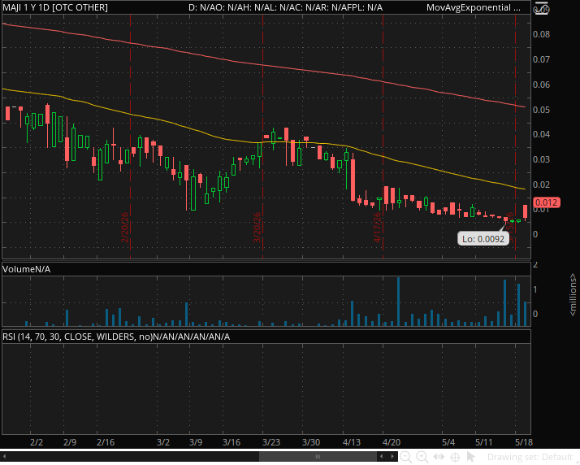Click the 0.012 last price bubble
Screen dimensions: 580x465
[x=547, y=202]
